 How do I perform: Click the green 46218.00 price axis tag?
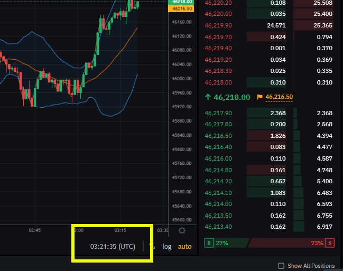click(x=182, y=2)
